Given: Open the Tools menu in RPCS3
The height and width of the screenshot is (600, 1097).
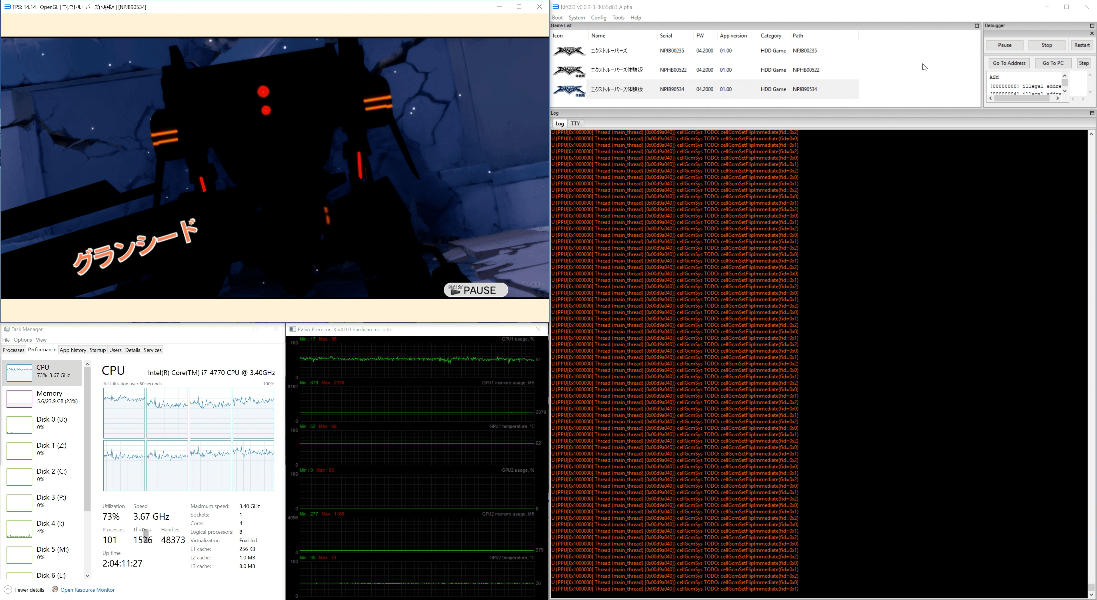Looking at the screenshot, I should tap(618, 17).
